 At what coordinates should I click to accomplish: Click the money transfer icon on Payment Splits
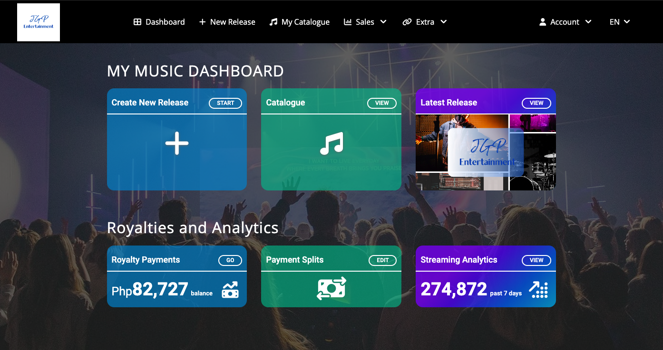tap(331, 289)
